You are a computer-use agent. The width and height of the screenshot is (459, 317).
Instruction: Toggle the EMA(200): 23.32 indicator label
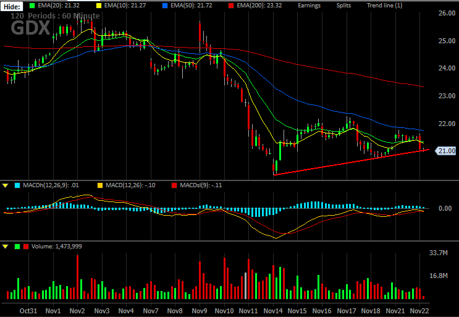259,6
